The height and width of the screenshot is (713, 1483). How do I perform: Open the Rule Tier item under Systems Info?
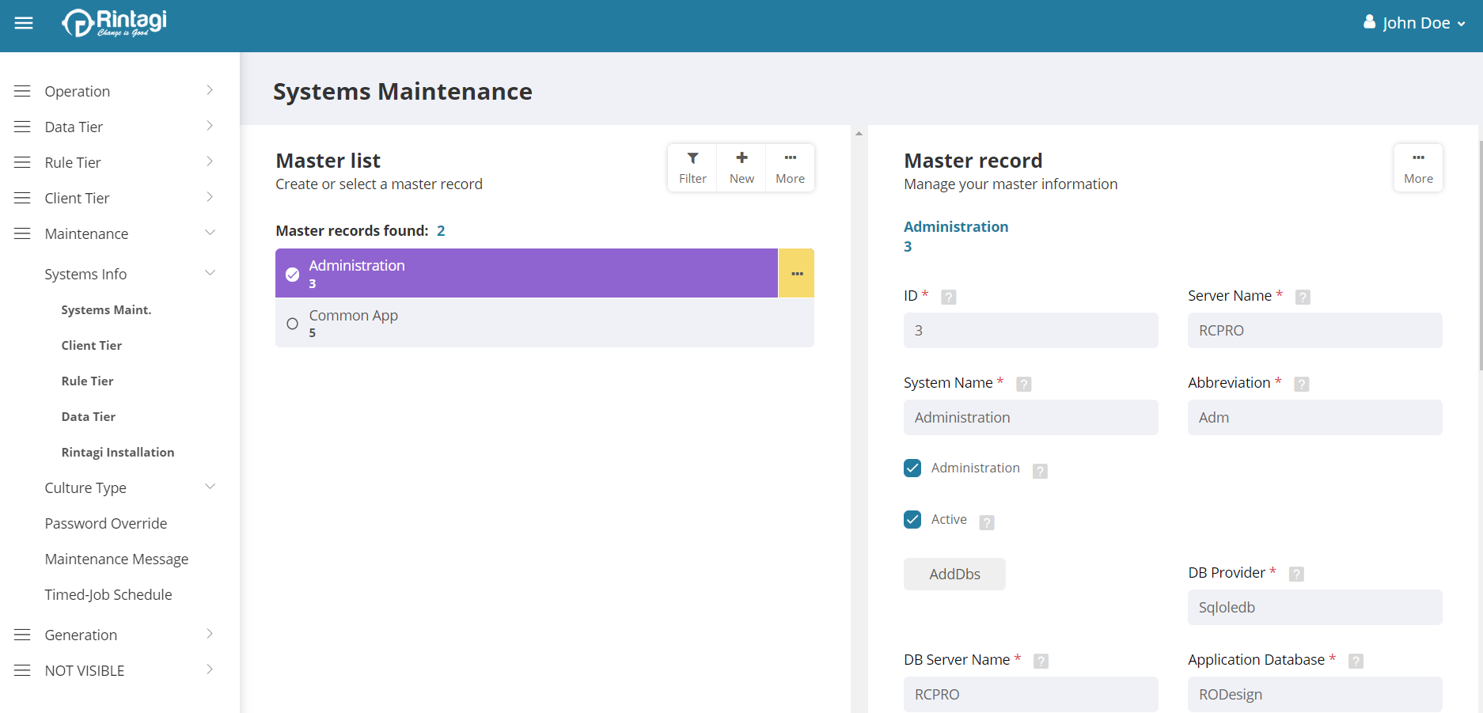point(87,381)
